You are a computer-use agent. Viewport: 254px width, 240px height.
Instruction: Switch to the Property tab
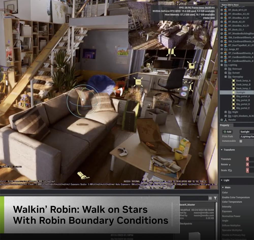tap(225, 125)
